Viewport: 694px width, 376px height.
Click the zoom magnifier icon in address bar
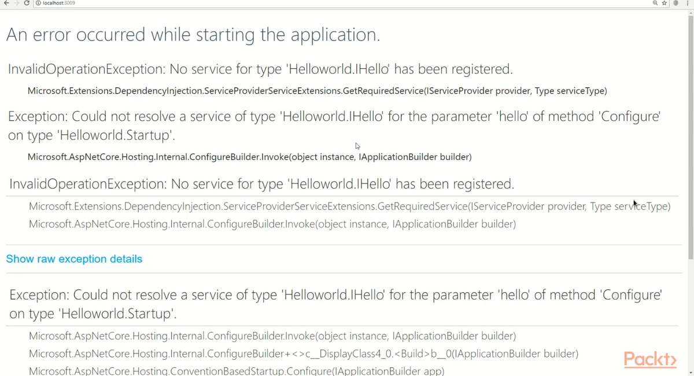pos(655,3)
